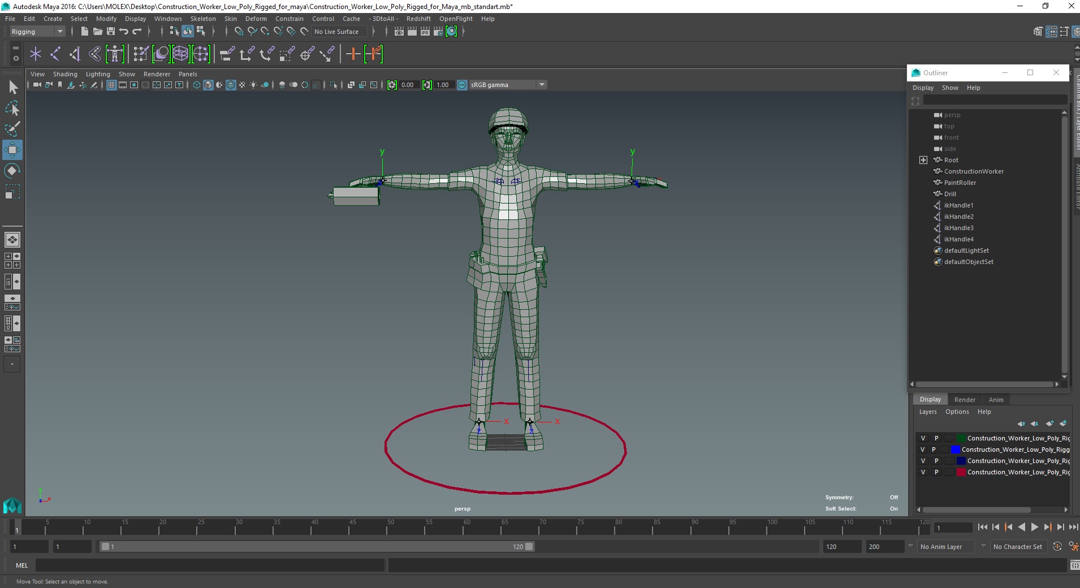Toggle visibility V of dark navy layer
The width and height of the screenshot is (1080, 588).
pos(923,461)
